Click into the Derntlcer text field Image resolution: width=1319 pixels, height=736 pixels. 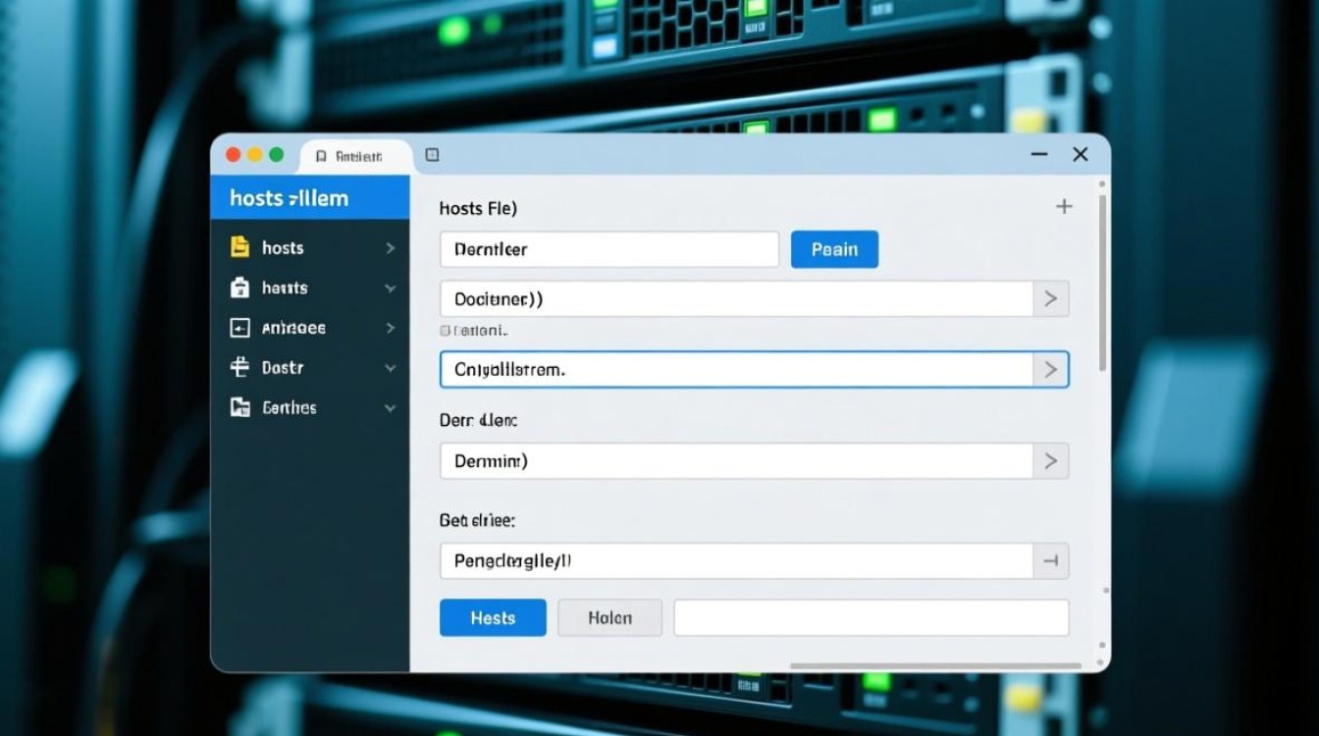[608, 249]
